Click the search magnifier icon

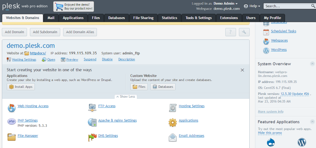[313, 6]
